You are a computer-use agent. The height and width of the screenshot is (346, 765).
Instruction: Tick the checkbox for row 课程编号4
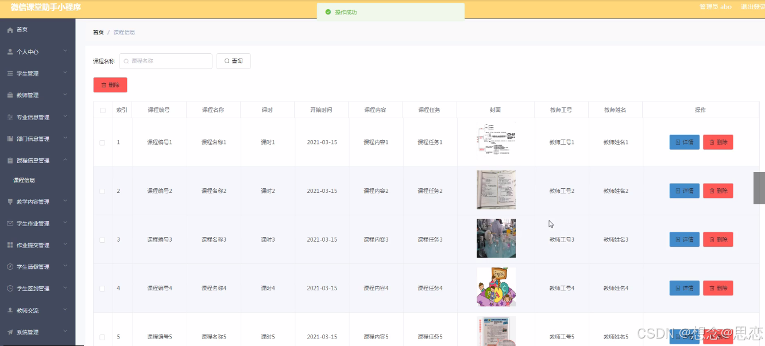103,289
